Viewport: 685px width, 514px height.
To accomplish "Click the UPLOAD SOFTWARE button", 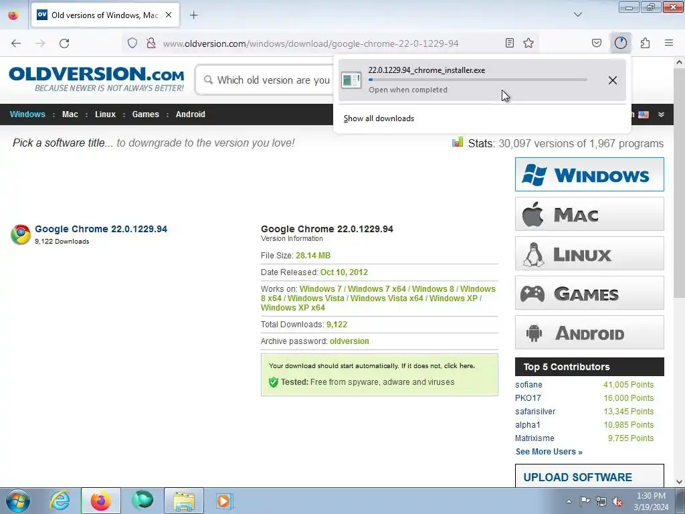I will pyautogui.click(x=589, y=477).
